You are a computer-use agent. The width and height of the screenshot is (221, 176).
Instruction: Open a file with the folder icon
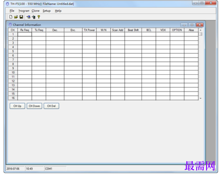(16, 17)
